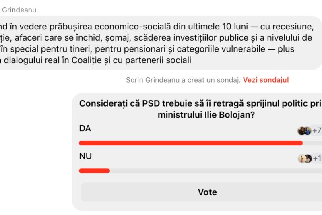The height and width of the screenshot is (215, 322).
Task: Click the gray unfilled part of NU bar
Action: pyautogui.click(x=213, y=171)
